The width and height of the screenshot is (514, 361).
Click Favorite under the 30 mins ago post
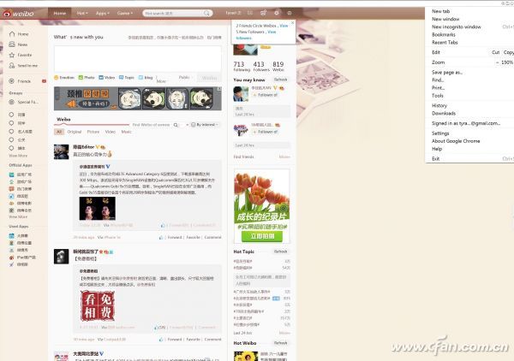[x=193, y=340]
